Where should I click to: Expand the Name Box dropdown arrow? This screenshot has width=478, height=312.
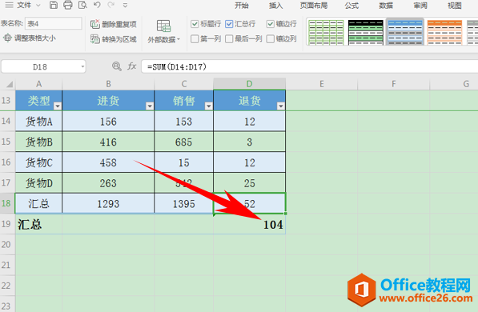pos(82,66)
